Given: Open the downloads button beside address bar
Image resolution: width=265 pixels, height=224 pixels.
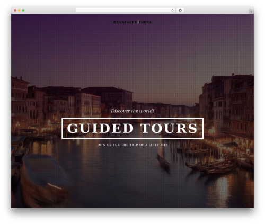Looking at the screenshot, I should 180,11.
